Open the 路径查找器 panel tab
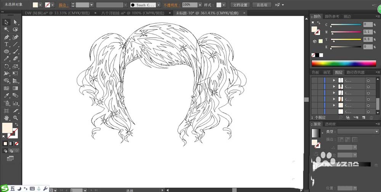381x192 pixels. point(355,72)
